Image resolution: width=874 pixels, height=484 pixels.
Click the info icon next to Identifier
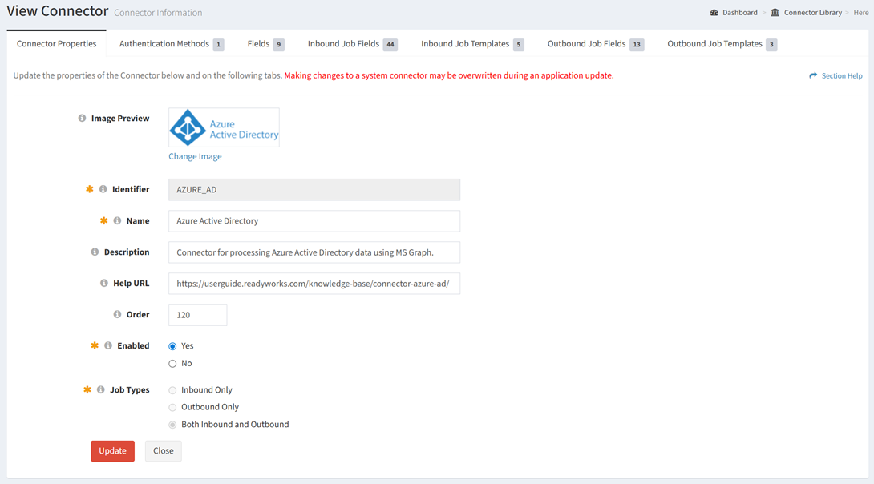tap(103, 190)
